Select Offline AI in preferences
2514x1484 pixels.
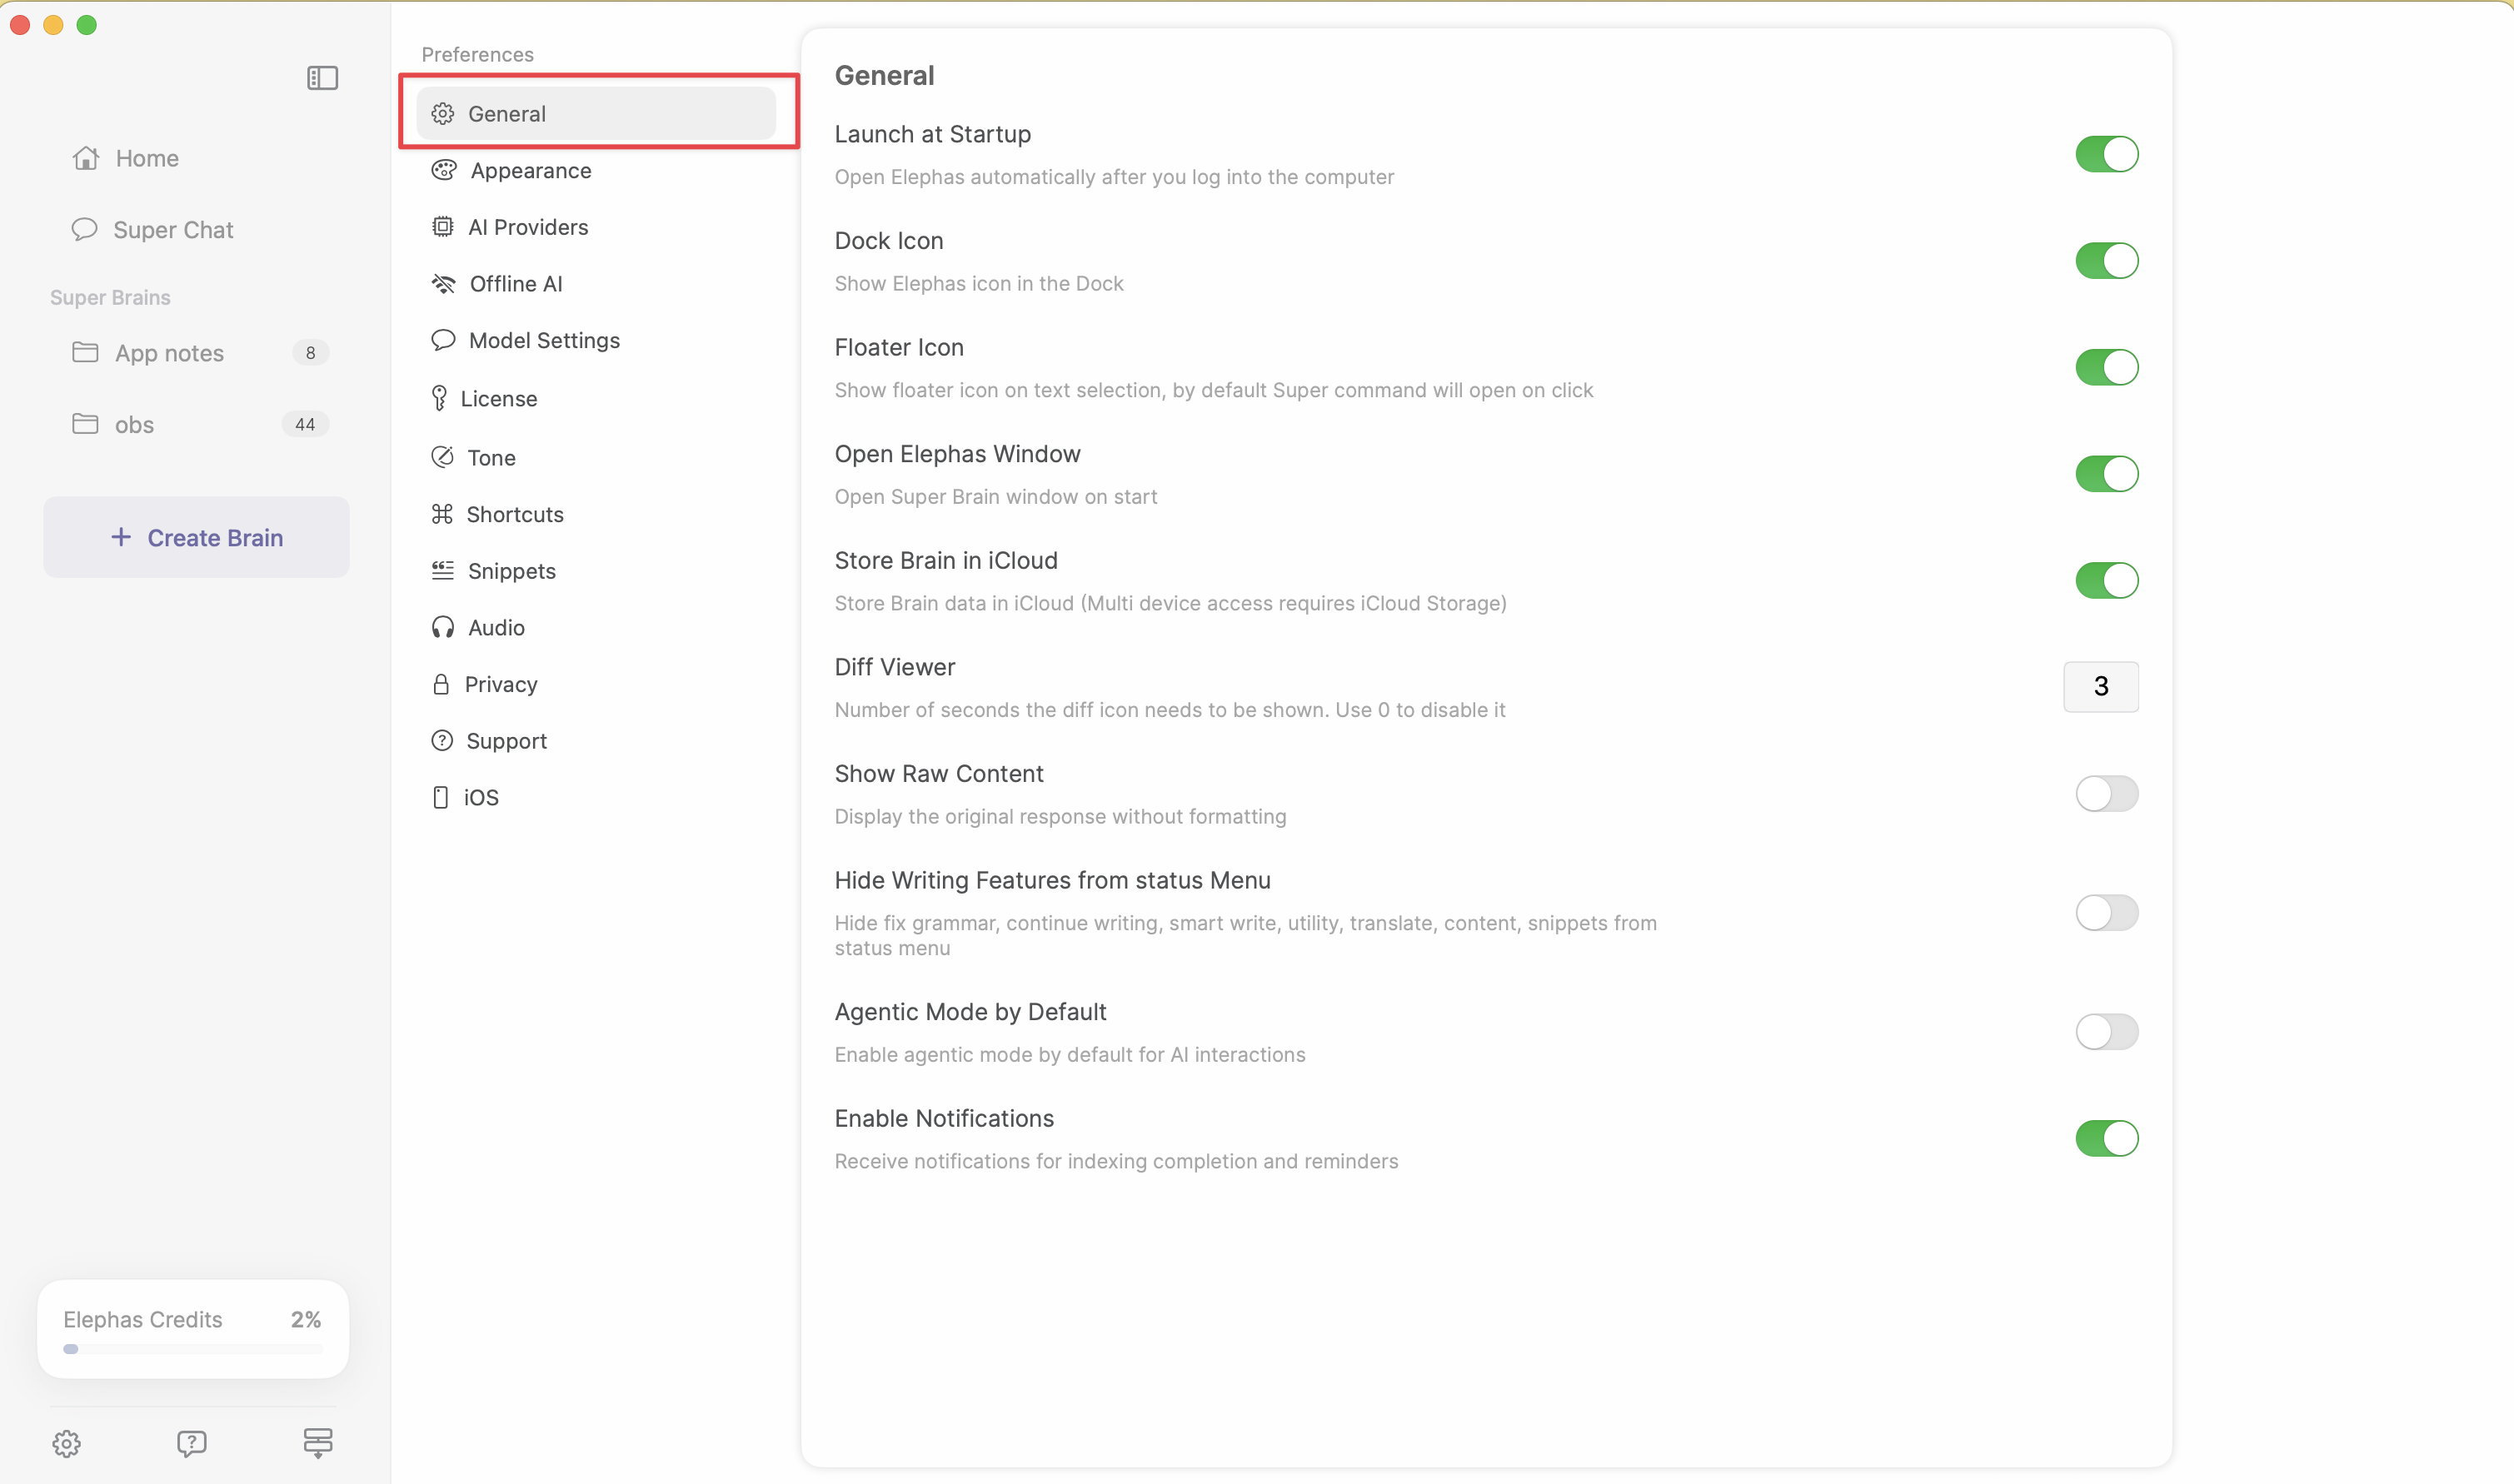pyautogui.click(x=597, y=284)
